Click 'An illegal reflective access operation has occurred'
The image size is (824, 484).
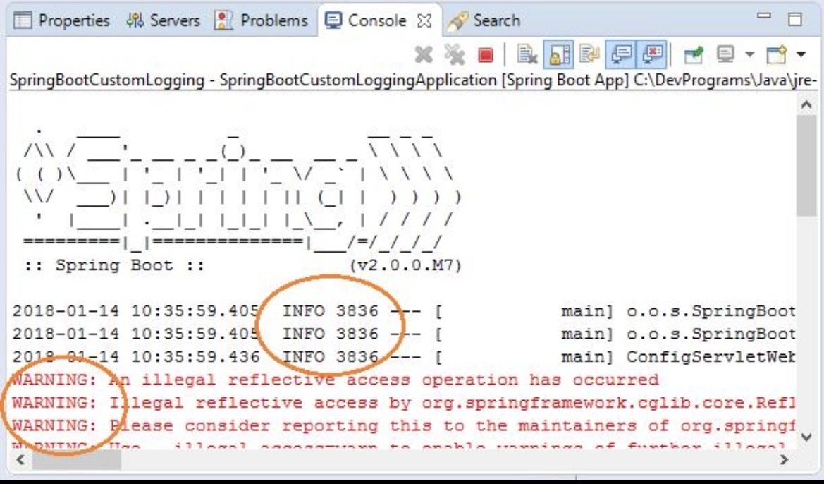pyautogui.click(x=383, y=380)
